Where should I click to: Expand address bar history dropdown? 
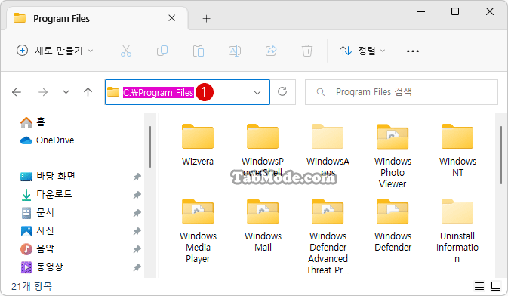257,93
